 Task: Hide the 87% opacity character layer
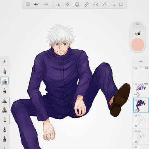(136, 84)
